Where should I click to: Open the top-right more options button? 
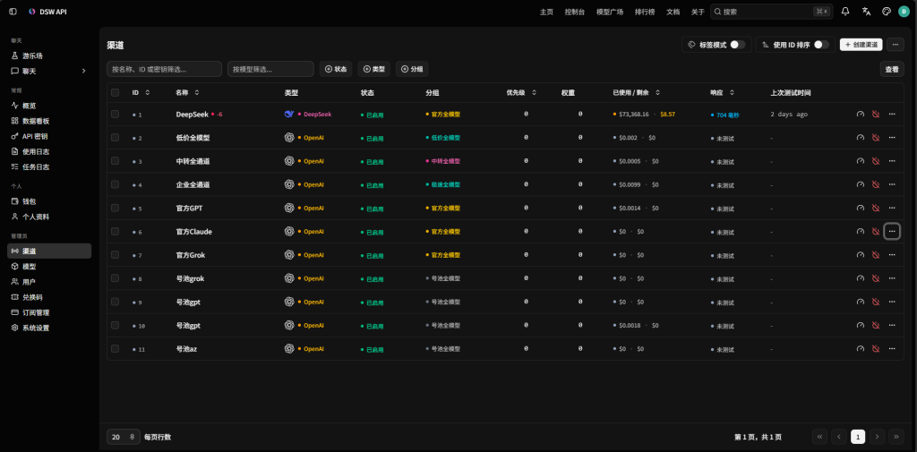coord(896,45)
